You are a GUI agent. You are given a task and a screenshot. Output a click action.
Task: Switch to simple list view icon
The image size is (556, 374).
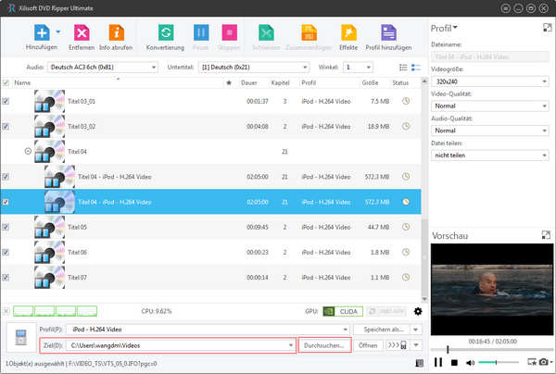pyautogui.click(x=403, y=68)
